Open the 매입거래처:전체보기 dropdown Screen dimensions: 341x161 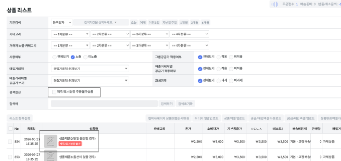[90, 69]
